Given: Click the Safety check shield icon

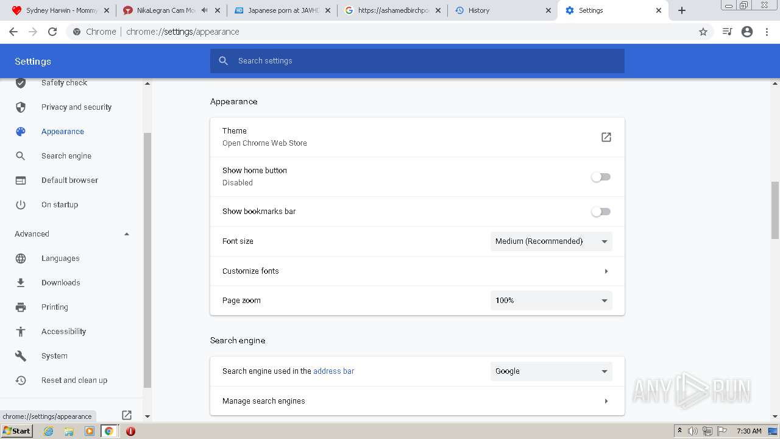Looking at the screenshot, I should click(21, 83).
